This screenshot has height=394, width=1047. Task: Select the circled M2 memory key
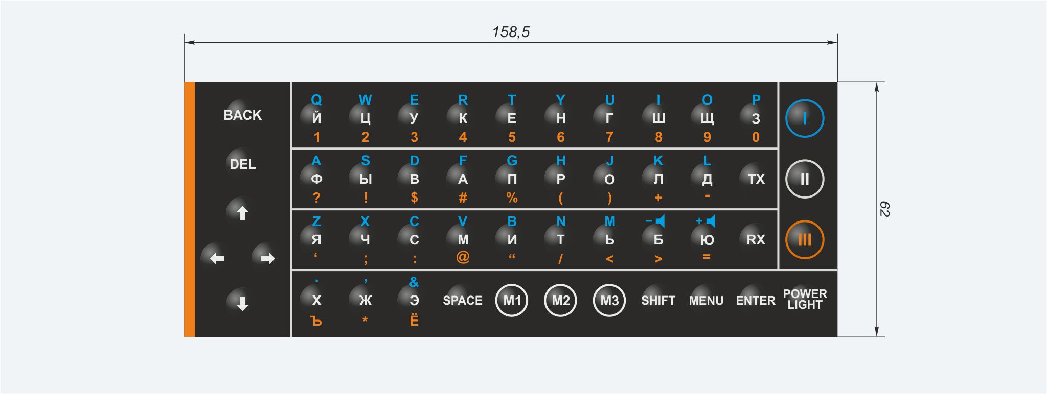(560, 300)
